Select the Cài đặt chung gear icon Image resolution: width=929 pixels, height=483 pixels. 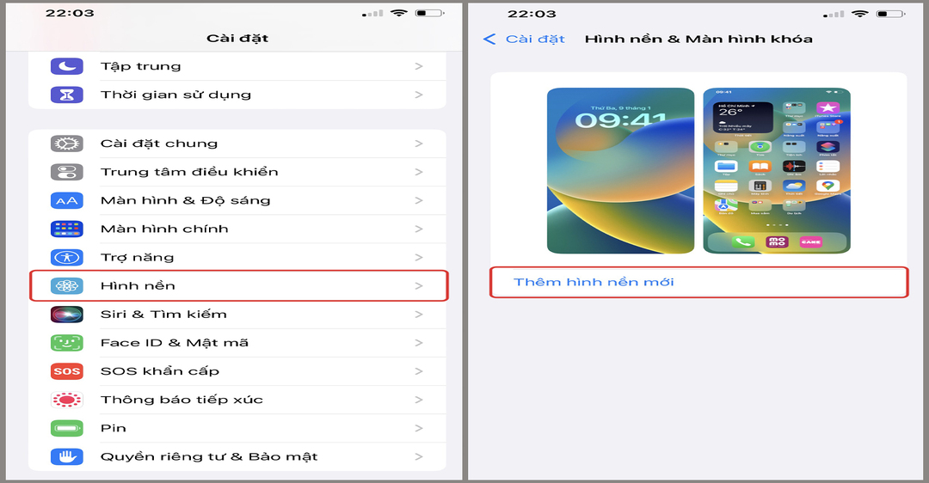pos(66,144)
